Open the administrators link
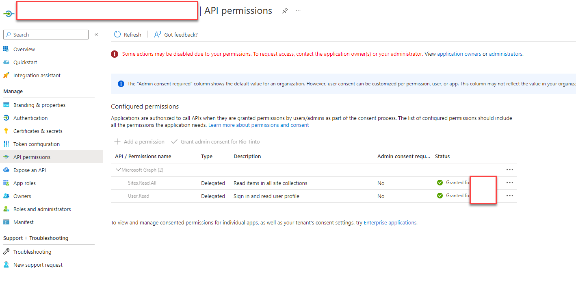This screenshot has height=296, width=576. point(506,54)
